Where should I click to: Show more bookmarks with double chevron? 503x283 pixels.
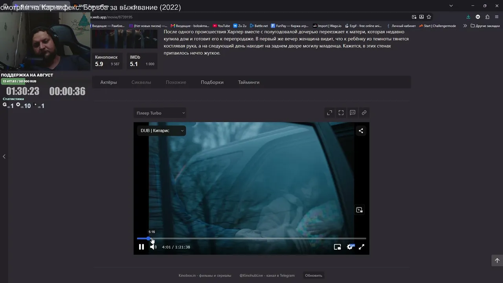pyautogui.click(x=465, y=26)
